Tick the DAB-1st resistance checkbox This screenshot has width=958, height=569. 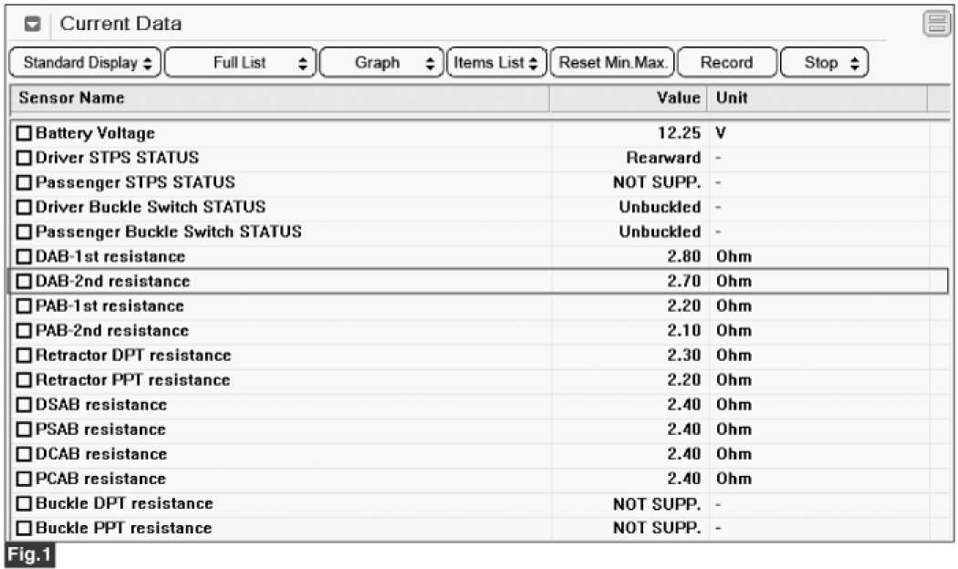25,257
